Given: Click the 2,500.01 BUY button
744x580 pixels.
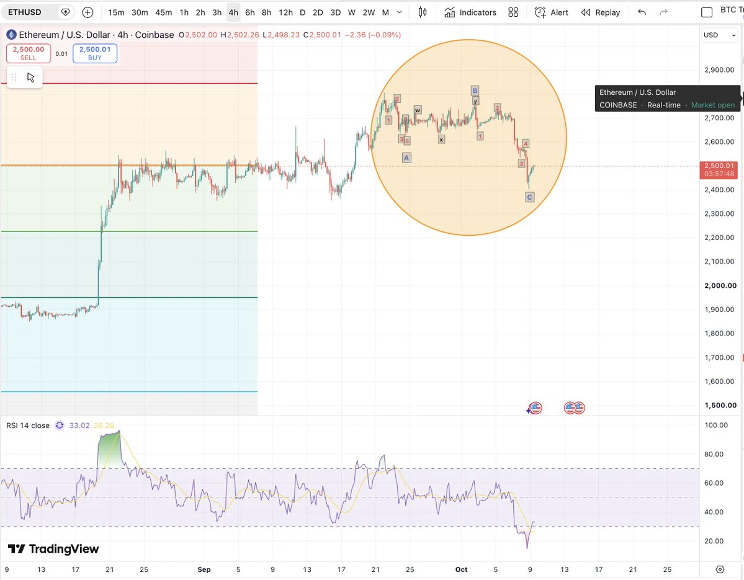Looking at the screenshot, I should tap(95, 53).
